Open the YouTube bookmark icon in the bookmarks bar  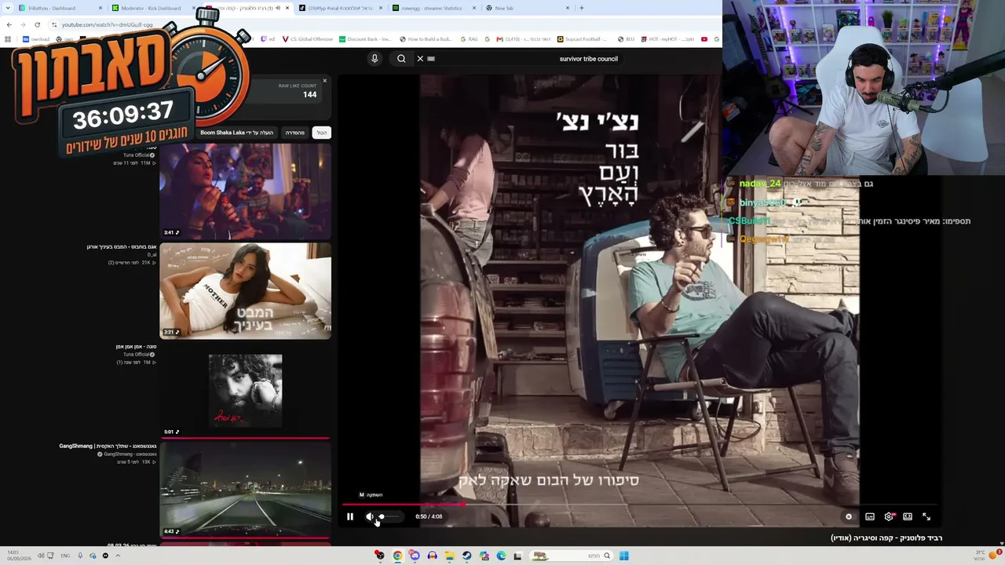click(704, 39)
